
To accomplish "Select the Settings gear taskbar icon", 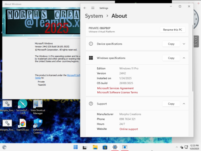I will (x=115, y=147).
